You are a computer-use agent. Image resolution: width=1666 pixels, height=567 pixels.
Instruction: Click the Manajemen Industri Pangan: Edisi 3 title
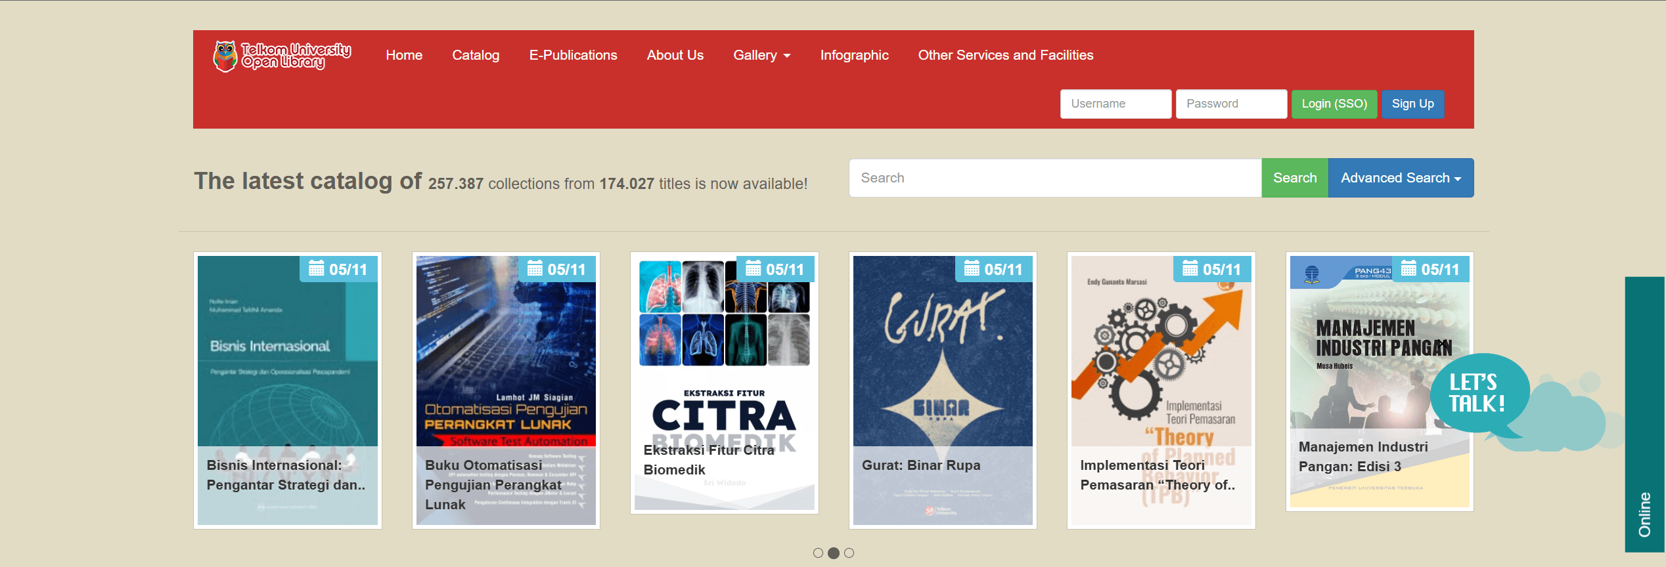click(x=1363, y=457)
